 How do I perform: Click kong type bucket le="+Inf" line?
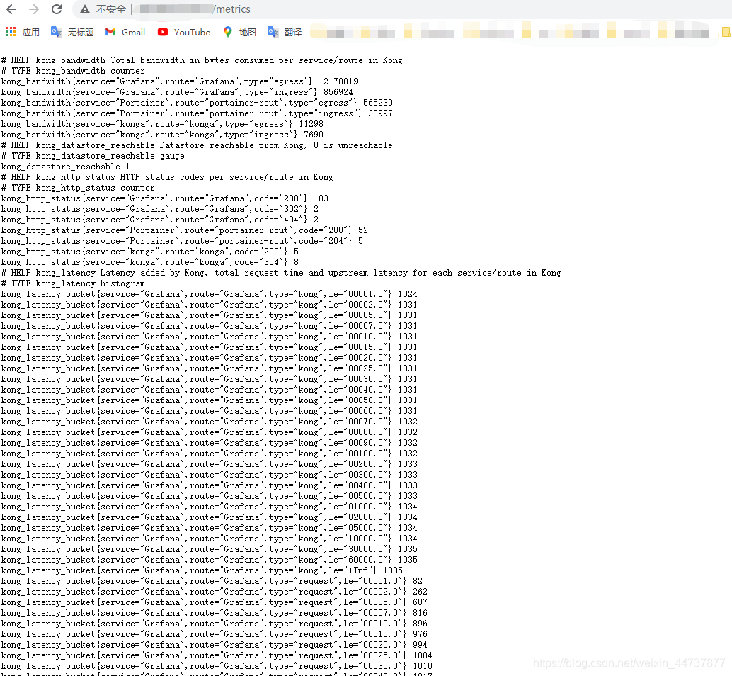pos(202,570)
